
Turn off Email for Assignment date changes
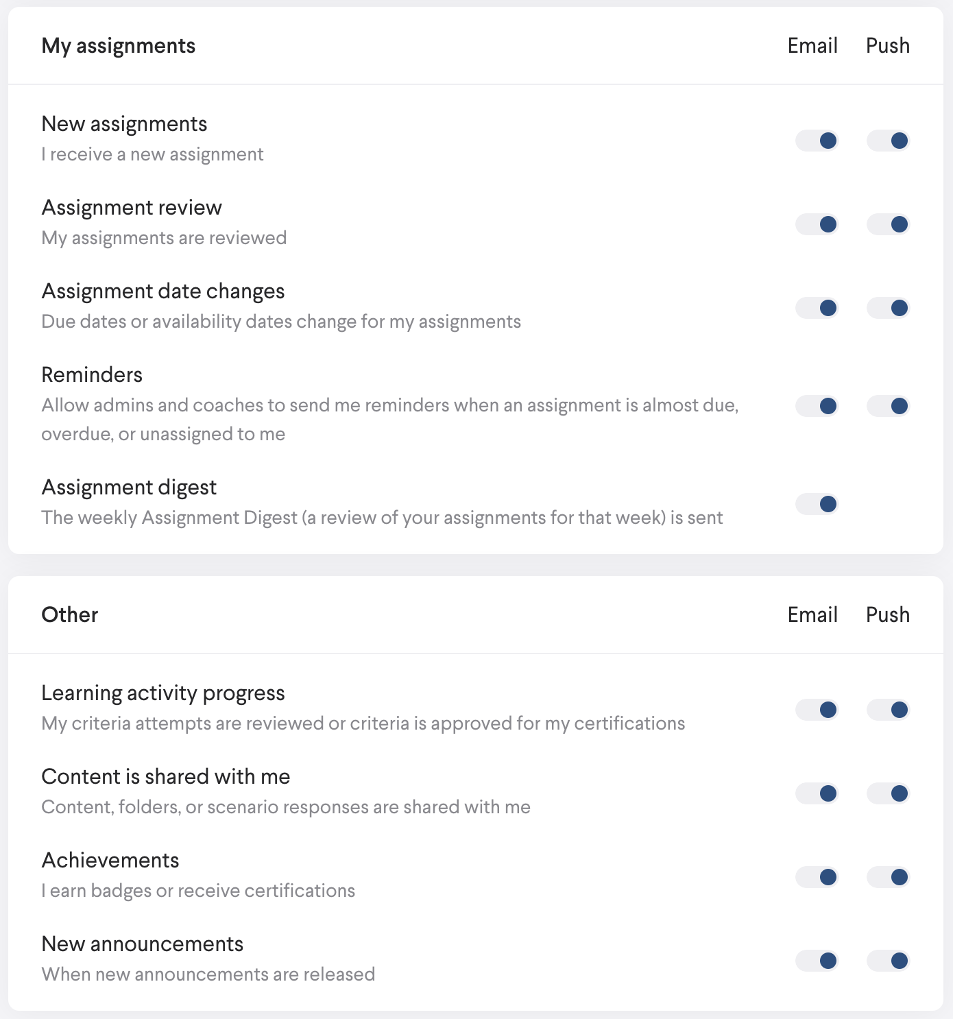(x=817, y=308)
